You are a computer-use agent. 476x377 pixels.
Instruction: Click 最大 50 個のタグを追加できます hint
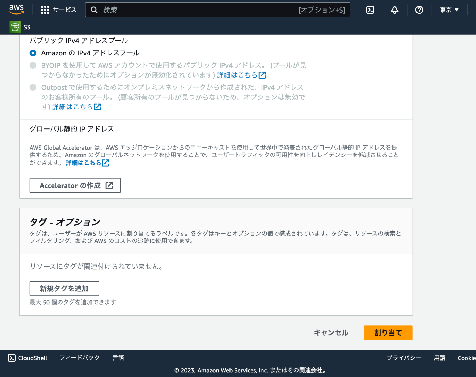(73, 302)
